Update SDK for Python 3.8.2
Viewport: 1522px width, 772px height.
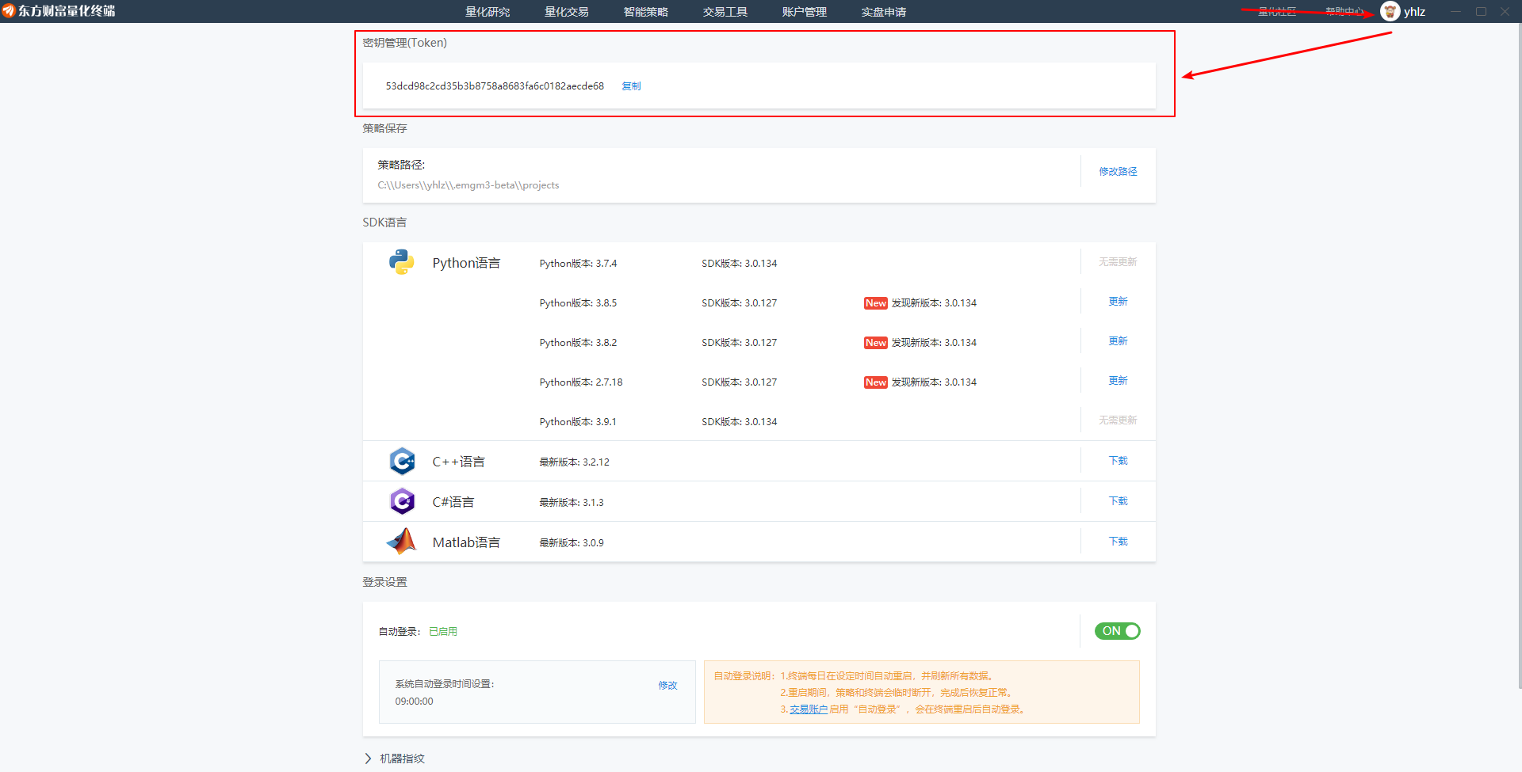1118,341
